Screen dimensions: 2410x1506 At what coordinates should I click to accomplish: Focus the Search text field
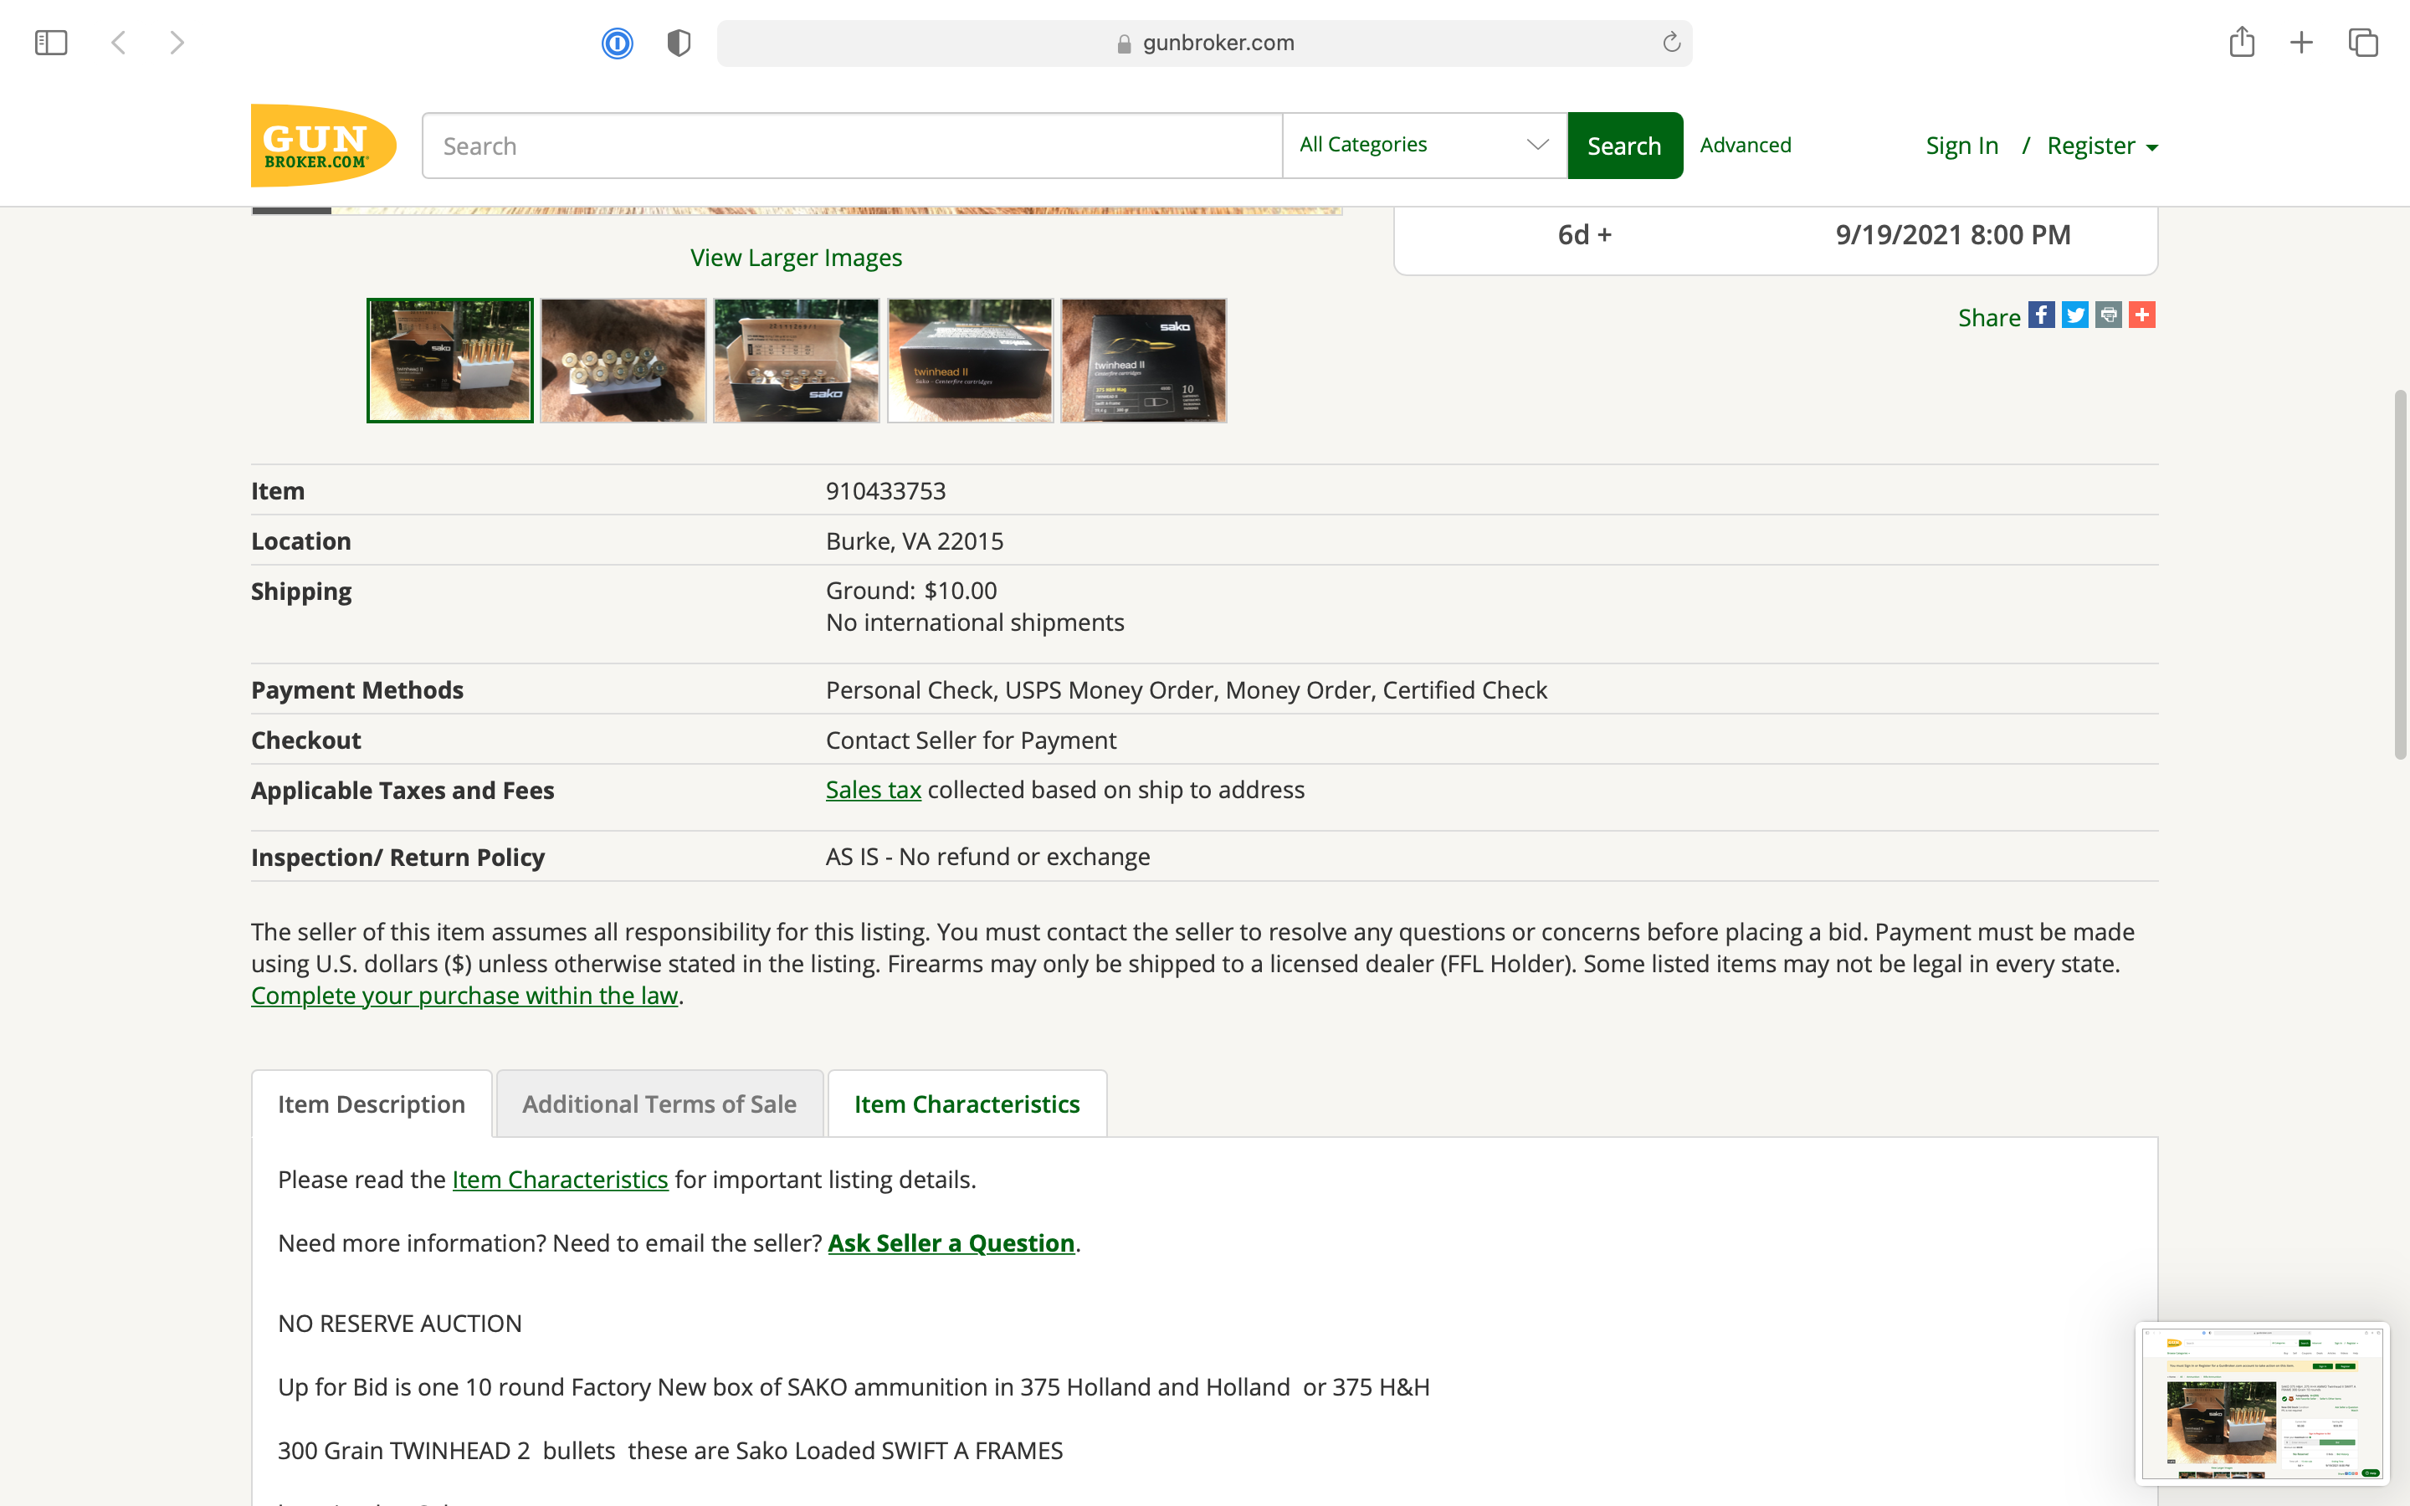coord(853,146)
